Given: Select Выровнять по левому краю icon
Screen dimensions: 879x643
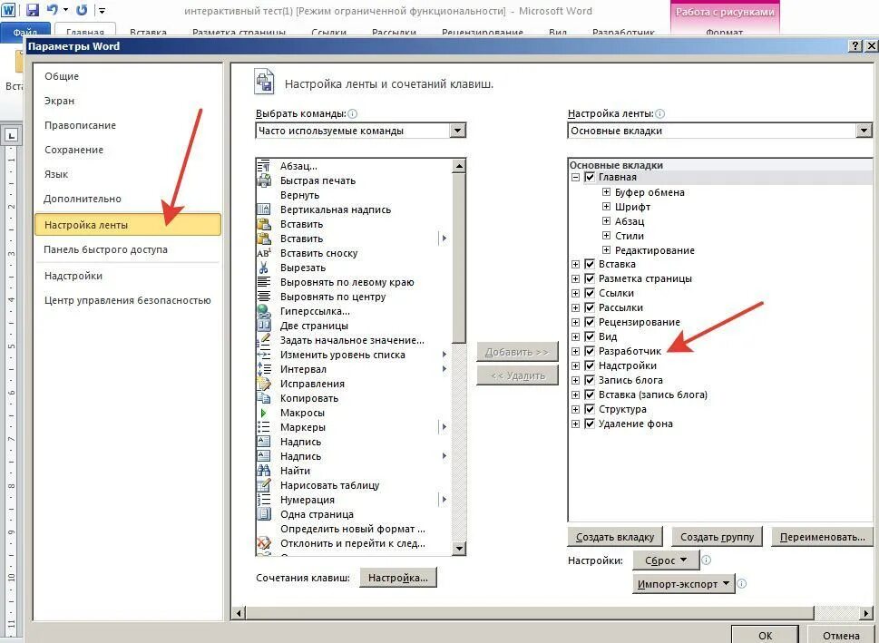Looking at the screenshot, I should point(263,282).
